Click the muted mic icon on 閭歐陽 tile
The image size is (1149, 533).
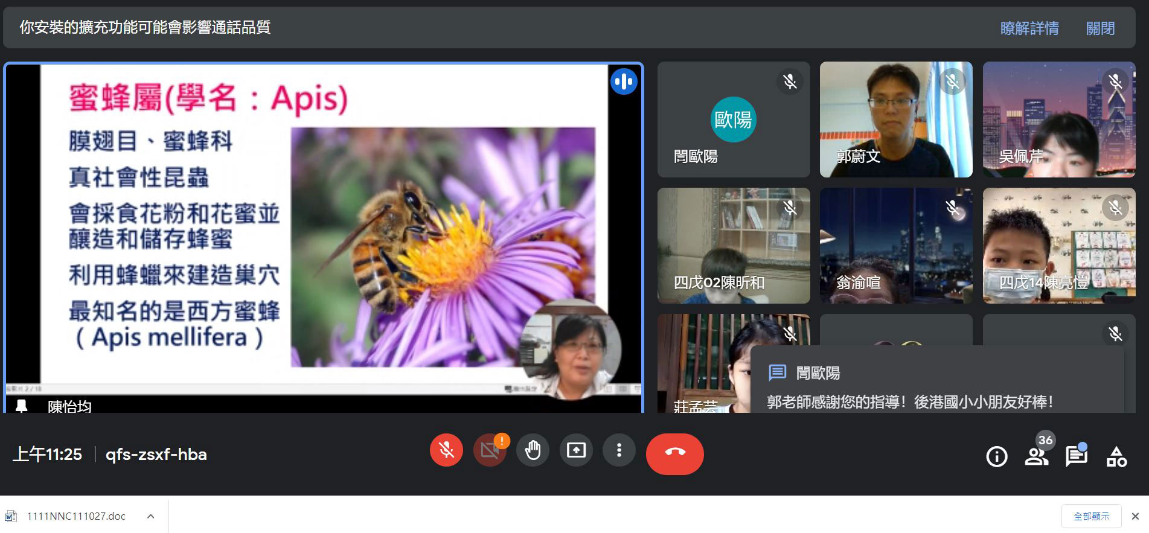[790, 81]
